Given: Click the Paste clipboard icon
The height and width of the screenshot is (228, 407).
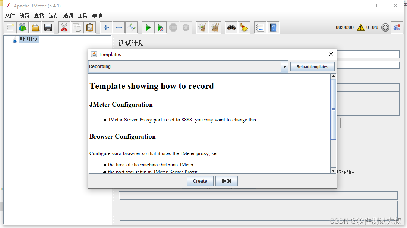Looking at the screenshot, I should point(89,27).
